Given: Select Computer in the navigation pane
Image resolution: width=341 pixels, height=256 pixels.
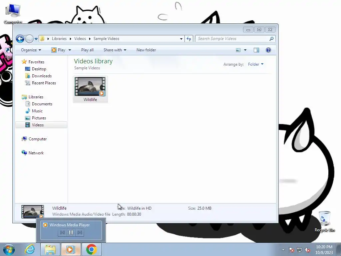Looking at the screenshot, I should (x=37, y=139).
